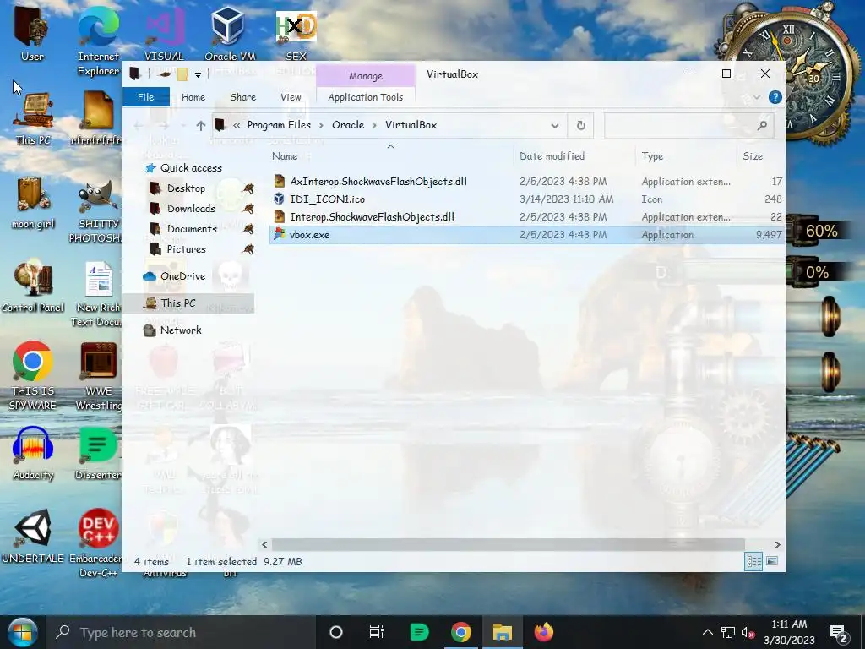This screenshot has width=865, height=649.
Task: Sort files by Date modified column
Action: point(574,156)
